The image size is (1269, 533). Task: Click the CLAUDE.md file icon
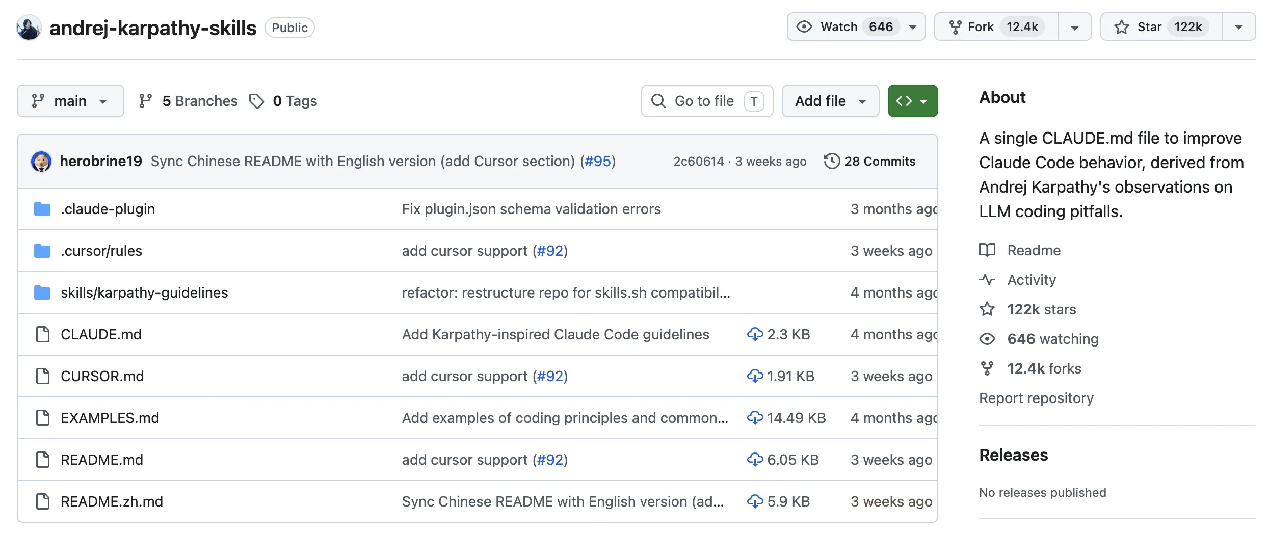click(43, 334)
